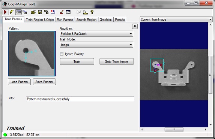Screen dimensions: 215x139
Task: Click the cursor tooltip icon in toolbar
Action: pyautogui.click(x=85, y=12)
